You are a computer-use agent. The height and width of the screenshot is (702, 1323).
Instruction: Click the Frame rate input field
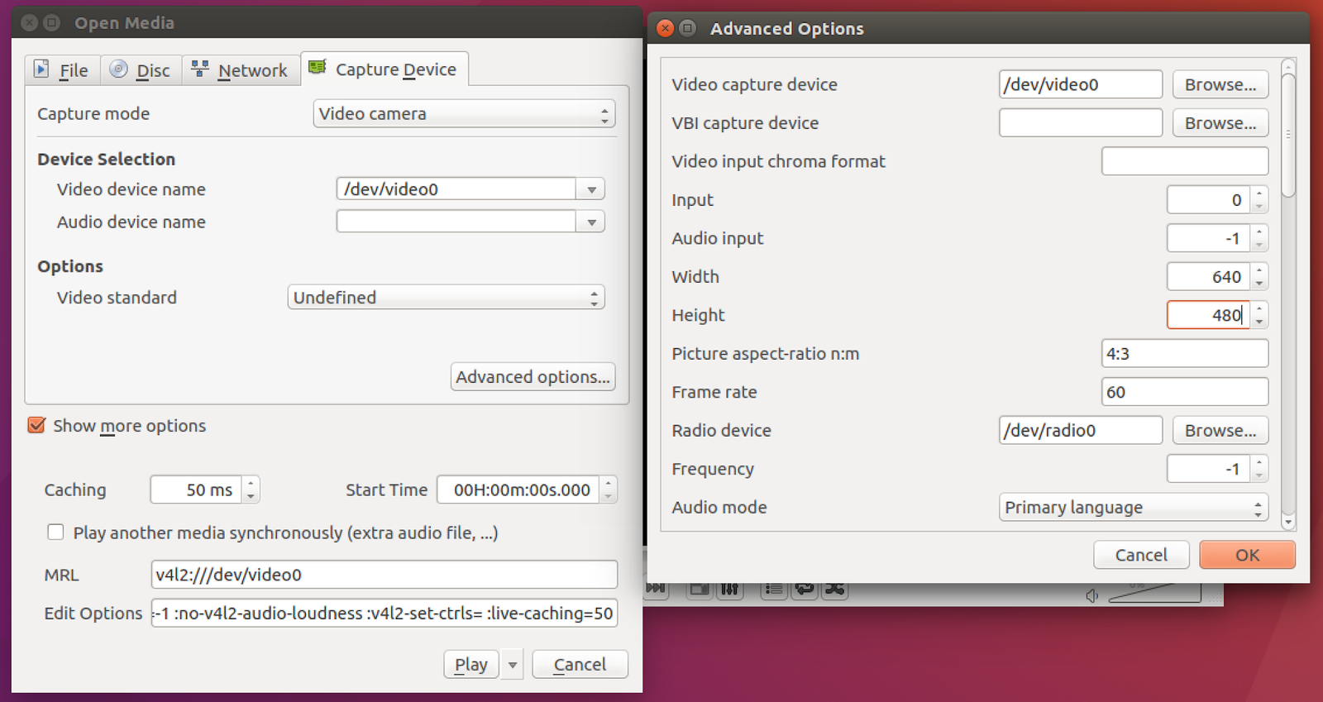[x=1184, y=392]
